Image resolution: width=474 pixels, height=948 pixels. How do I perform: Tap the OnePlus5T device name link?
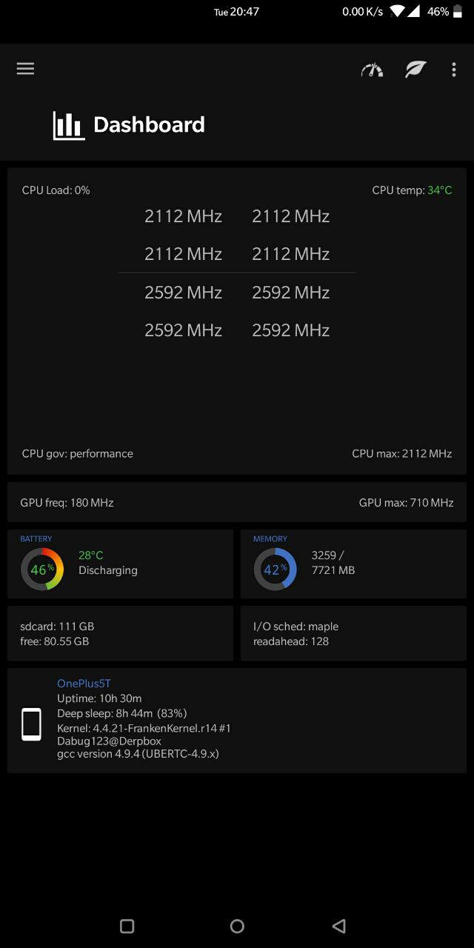(84, 684)
